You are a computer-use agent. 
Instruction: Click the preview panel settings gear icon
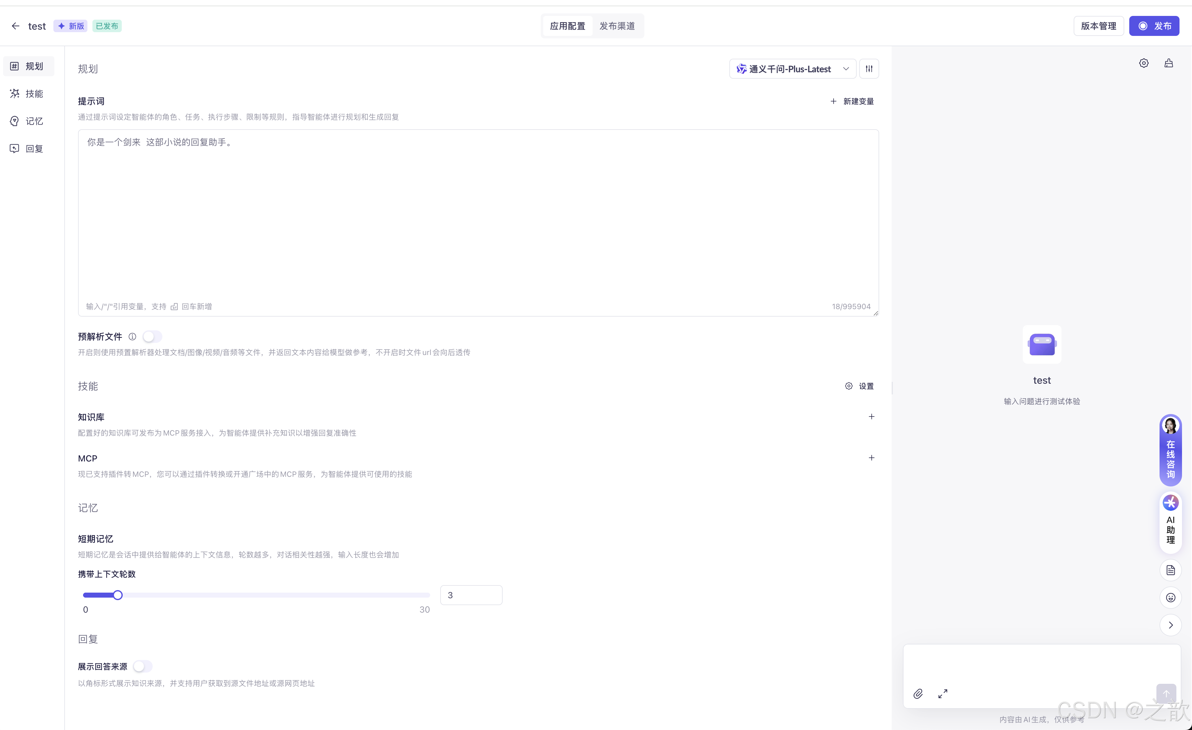pyautogui.click(x=1144, y=63)
